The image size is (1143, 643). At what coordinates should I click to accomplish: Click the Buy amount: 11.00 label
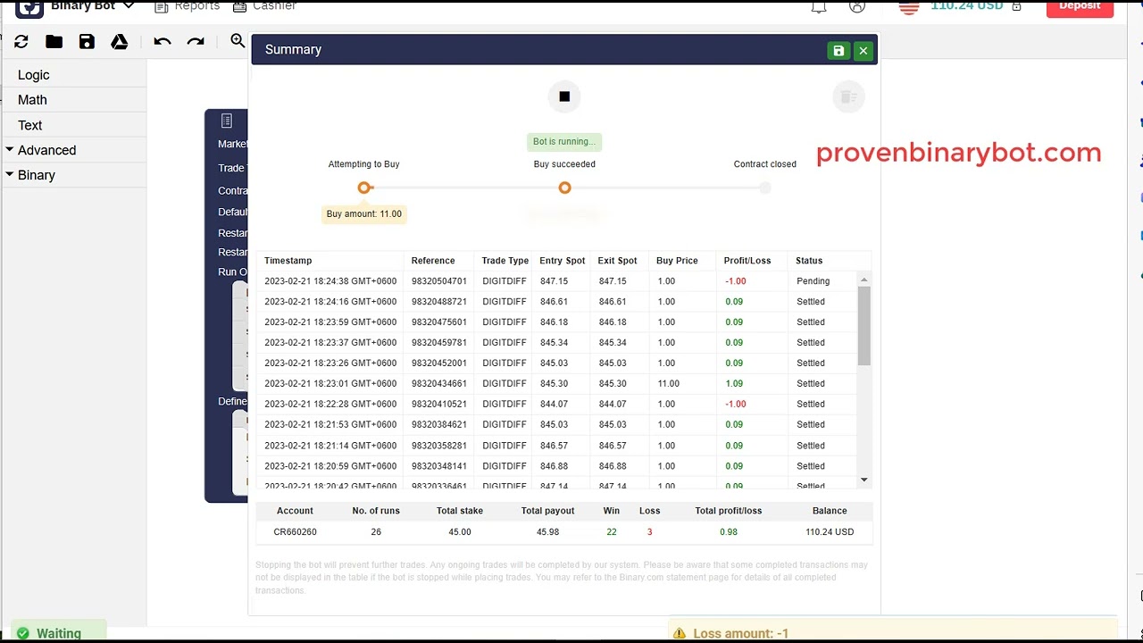coord(364,214)
